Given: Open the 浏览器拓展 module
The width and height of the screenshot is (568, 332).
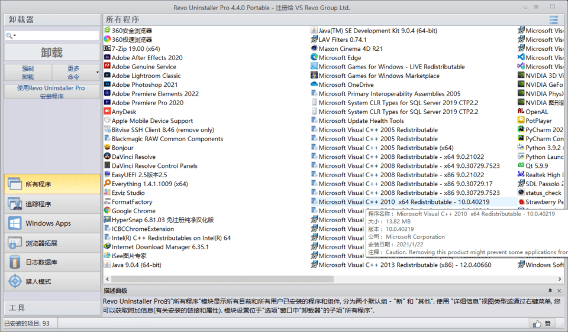Looking at the screenshot, I should pyautogui.click(x=52, y=243).
